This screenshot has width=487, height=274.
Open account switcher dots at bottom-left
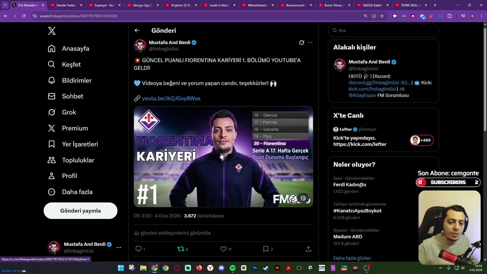(119, 247)
